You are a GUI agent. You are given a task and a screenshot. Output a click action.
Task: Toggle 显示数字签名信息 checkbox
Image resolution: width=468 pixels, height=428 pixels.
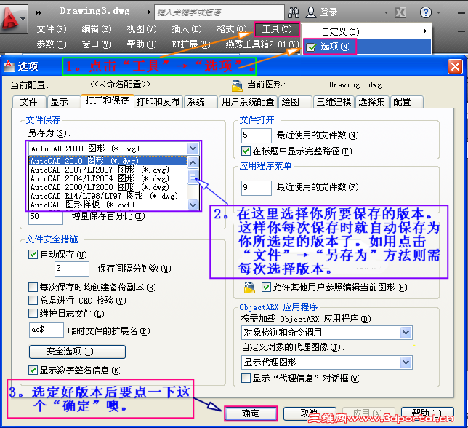(x=33, y=370)
